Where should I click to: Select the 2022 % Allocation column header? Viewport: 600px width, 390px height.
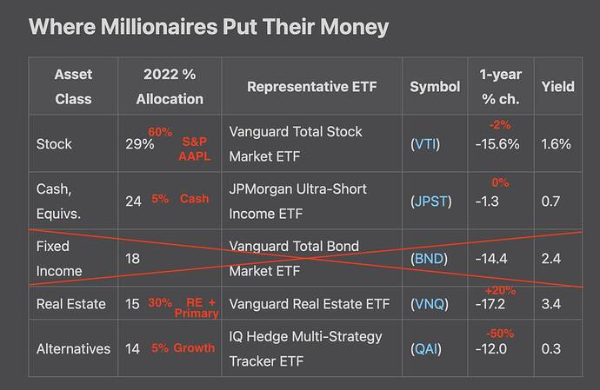tap(170, 86)
